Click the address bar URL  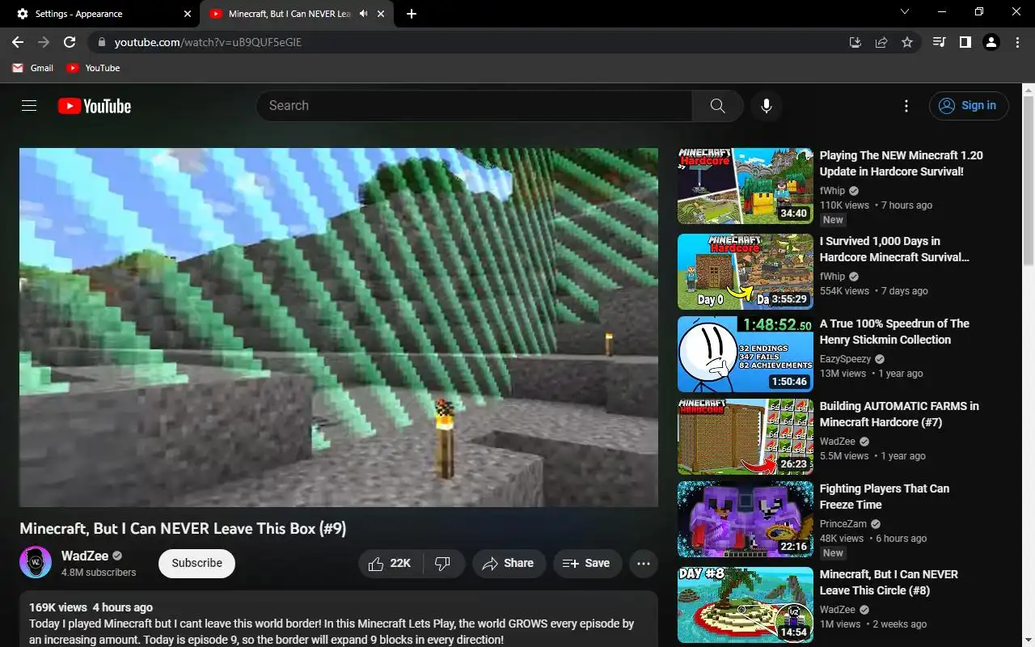(x=208, y=42)
